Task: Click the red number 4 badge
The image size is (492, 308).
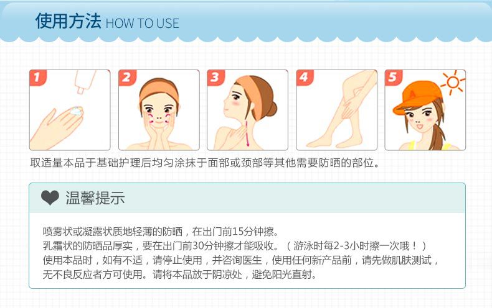Action: (305, 78)
